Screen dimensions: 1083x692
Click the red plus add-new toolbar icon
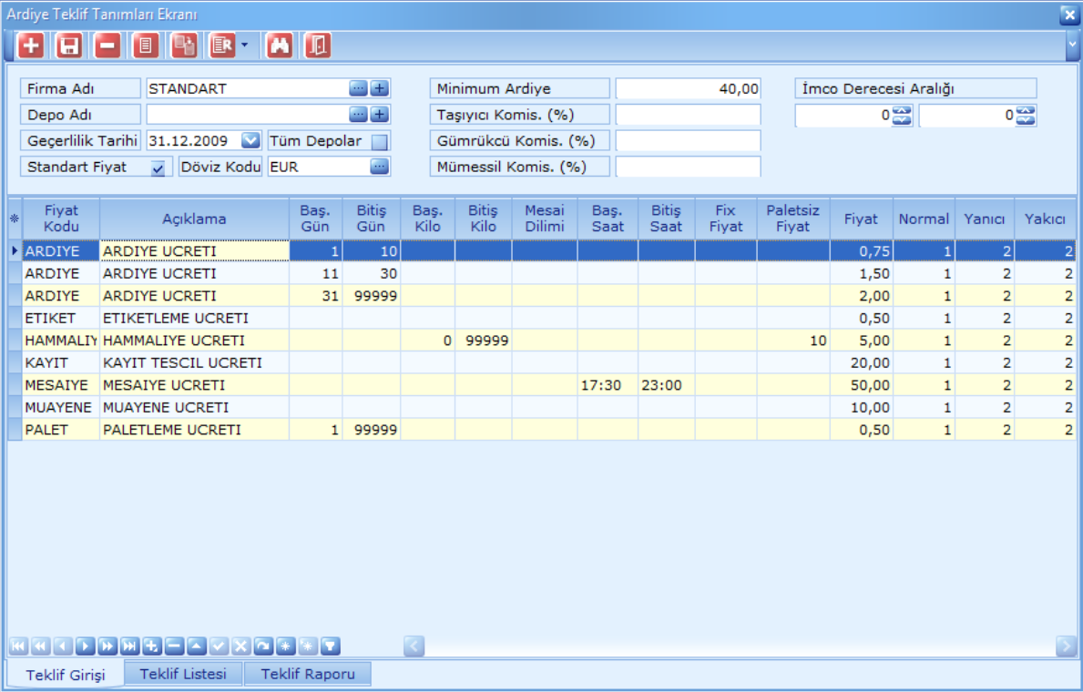[x=30, y=46]
